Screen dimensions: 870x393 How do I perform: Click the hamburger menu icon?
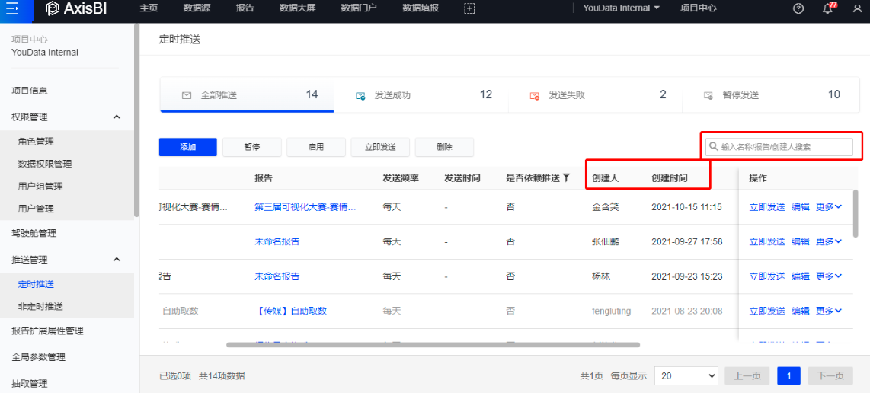click(x=12, y=9)
